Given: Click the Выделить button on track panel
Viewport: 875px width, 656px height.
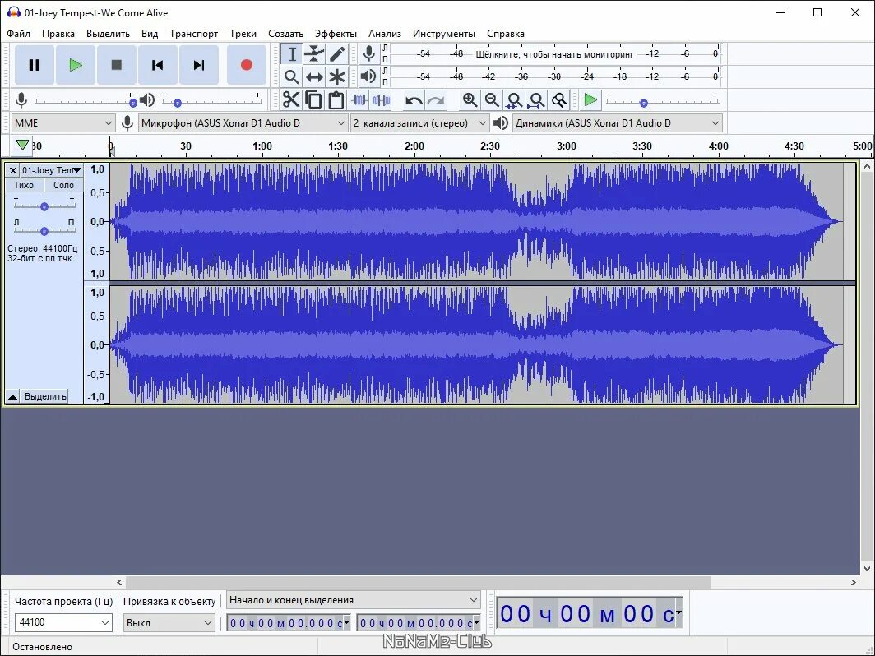Looking at the screenshot, I should [x=45, y=396].
